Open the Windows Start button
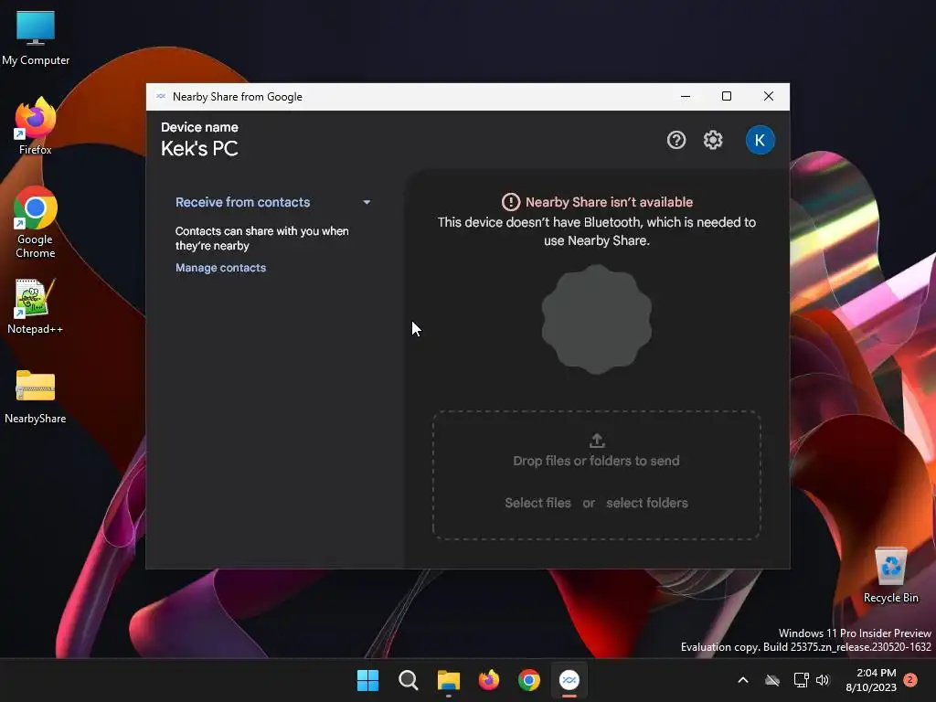 point(367,680)
